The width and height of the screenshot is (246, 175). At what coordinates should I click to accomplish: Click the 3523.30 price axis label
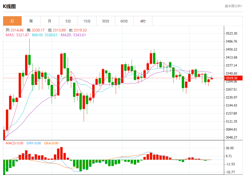[x=231, y=34]
